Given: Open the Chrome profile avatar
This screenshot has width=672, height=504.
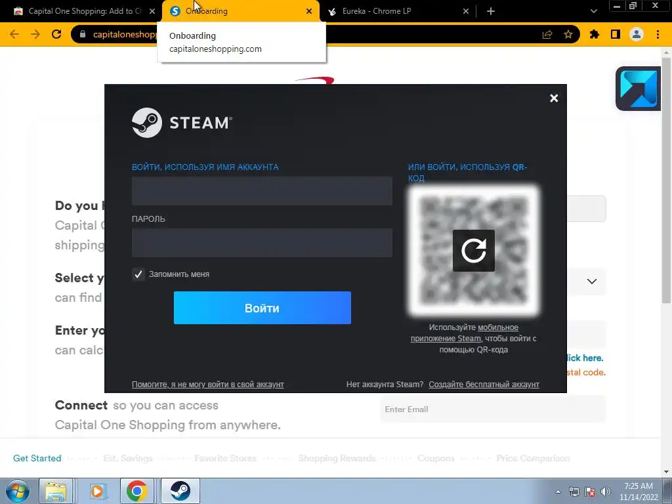Looking at the screenshot, I should (637, 34).
